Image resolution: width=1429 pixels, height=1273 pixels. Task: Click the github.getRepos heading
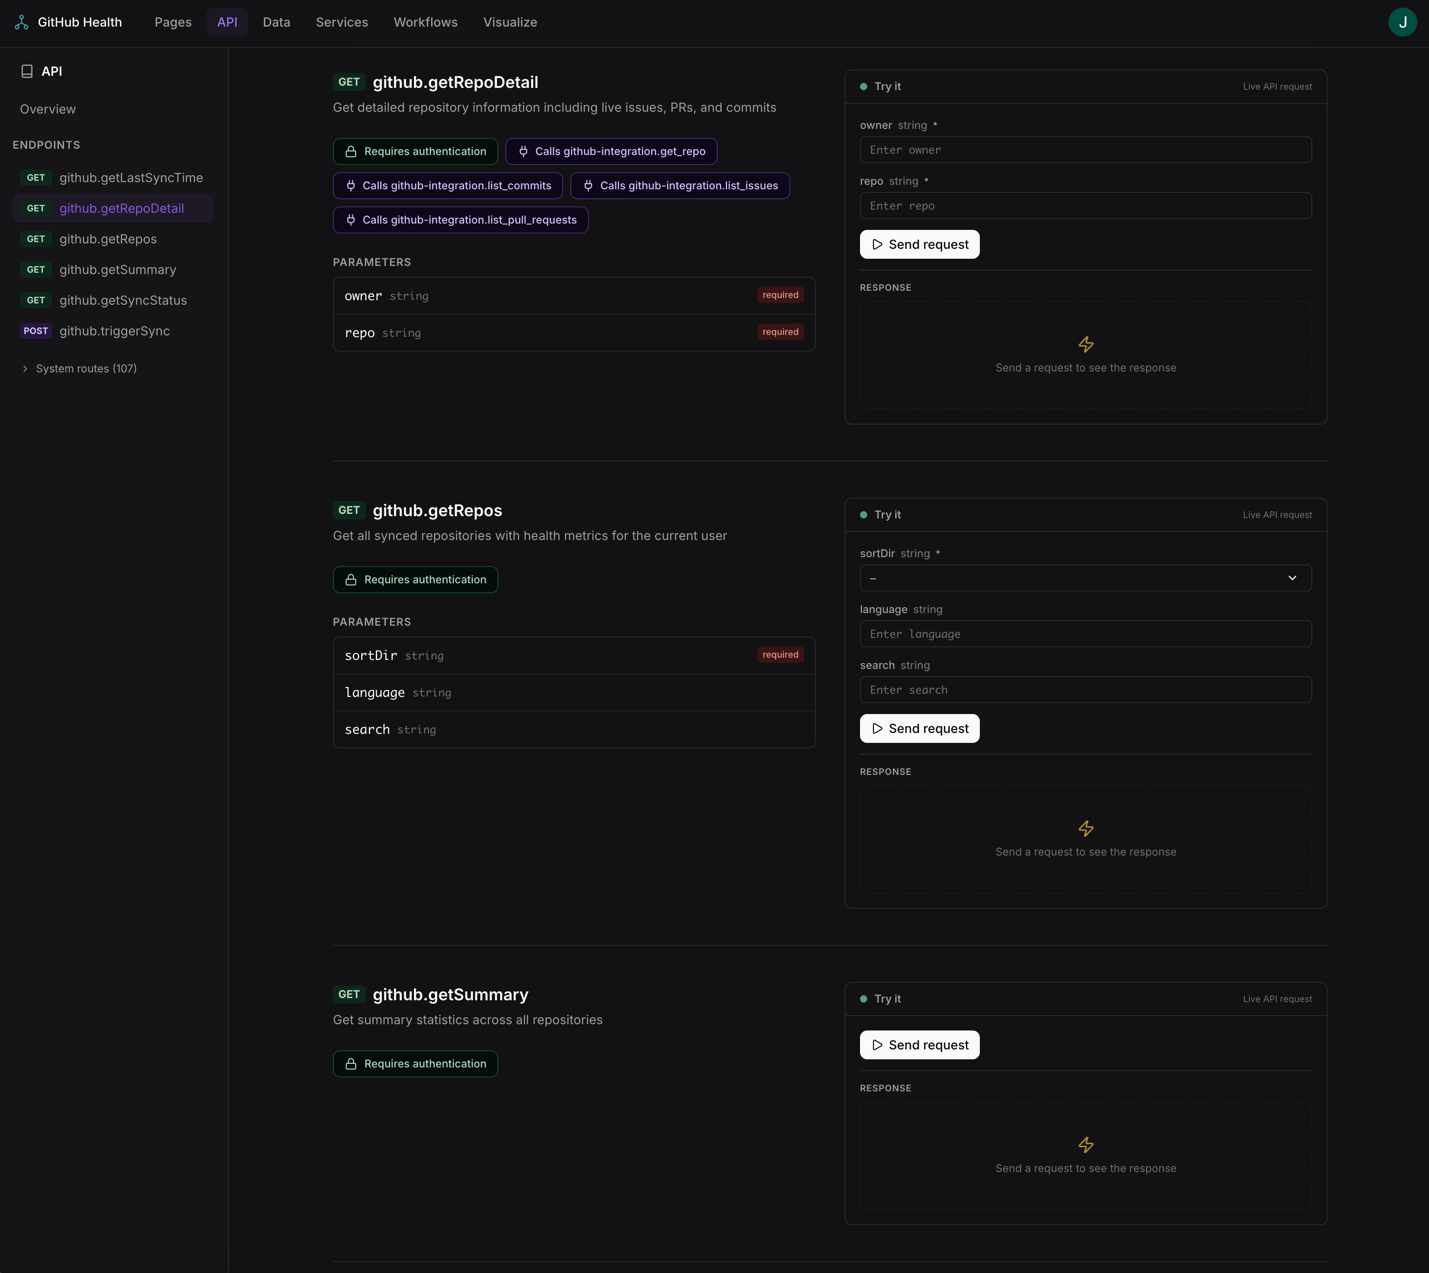(437, 511)
